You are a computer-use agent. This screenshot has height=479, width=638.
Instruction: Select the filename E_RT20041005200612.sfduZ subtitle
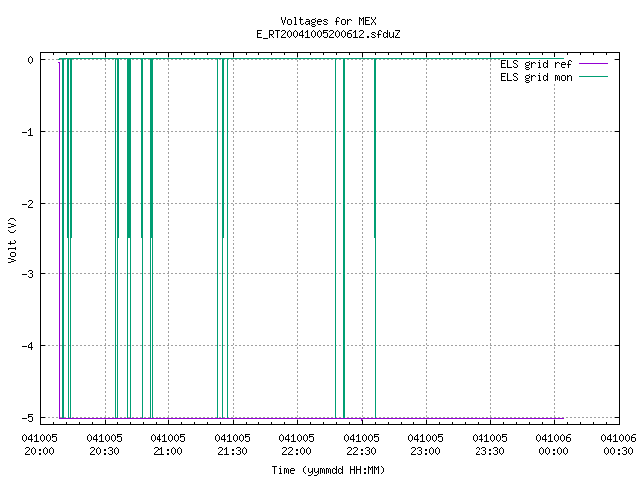pyautogui.click(x=328, y=34)
